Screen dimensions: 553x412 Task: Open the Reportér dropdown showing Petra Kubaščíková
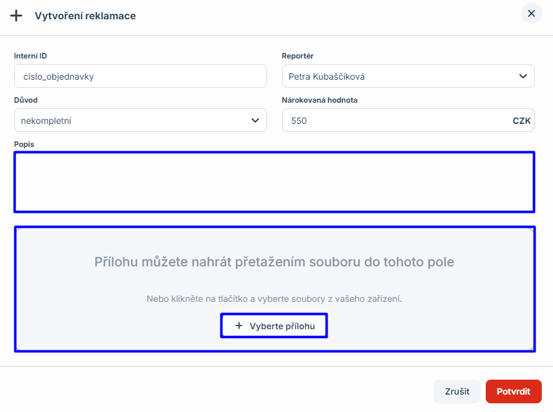(x=399, y=77)
